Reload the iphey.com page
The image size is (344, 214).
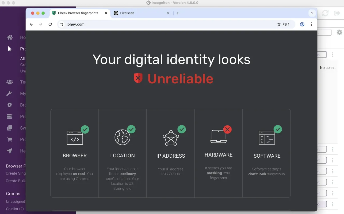(50, 24)
